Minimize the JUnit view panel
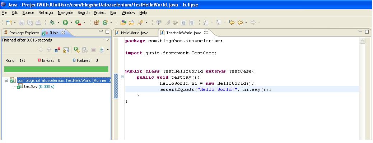The width and height of the screenshot is (373, 143). (101, 31)
